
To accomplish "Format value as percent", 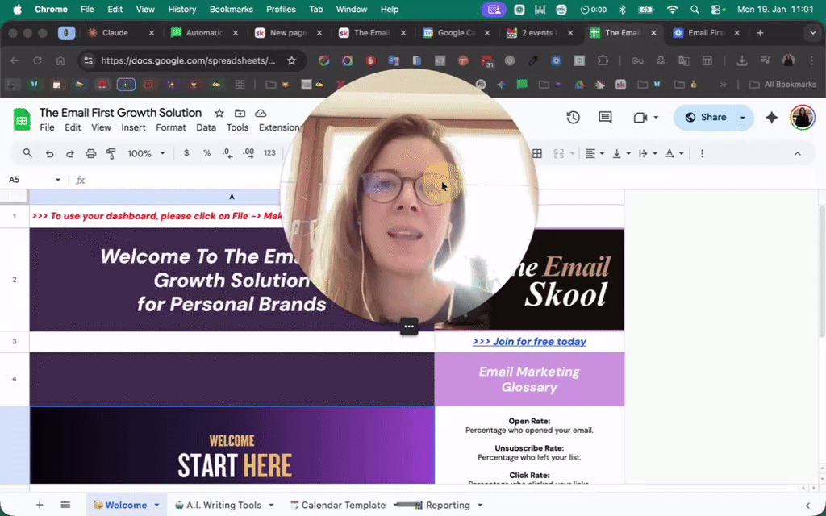I will pos(207,153).
